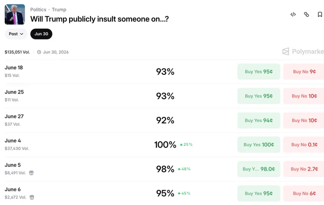
Task: Click the Trump market thumbnail image
Action: [x=15, y=14]
